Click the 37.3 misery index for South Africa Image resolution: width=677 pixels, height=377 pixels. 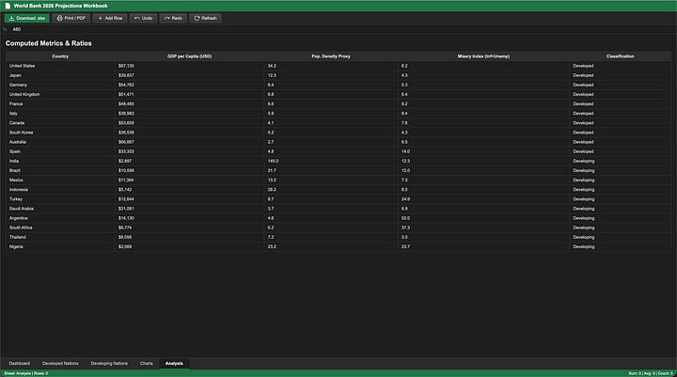pyautogui.click(x=483, y=228)
